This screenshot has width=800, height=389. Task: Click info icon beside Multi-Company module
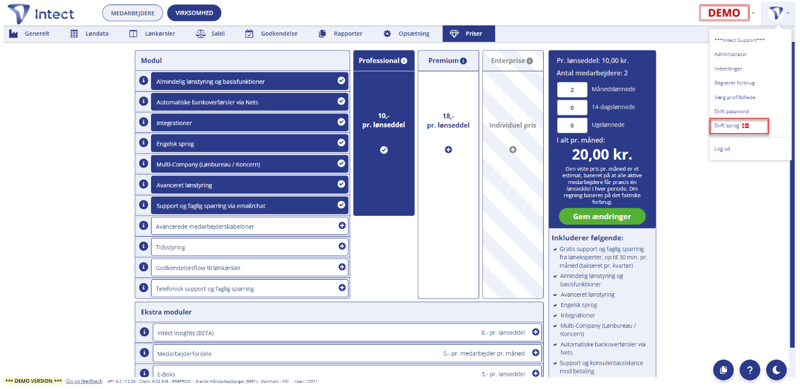(144, 163)
